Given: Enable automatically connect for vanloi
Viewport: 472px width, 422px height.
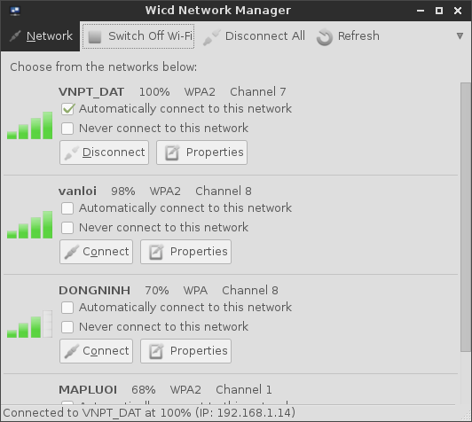Looking at the screenshot, I should click(x=67, y=208).
